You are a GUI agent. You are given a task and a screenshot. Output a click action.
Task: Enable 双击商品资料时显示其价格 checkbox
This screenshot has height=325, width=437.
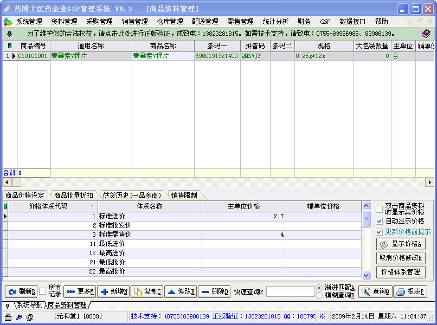point(379,209)
